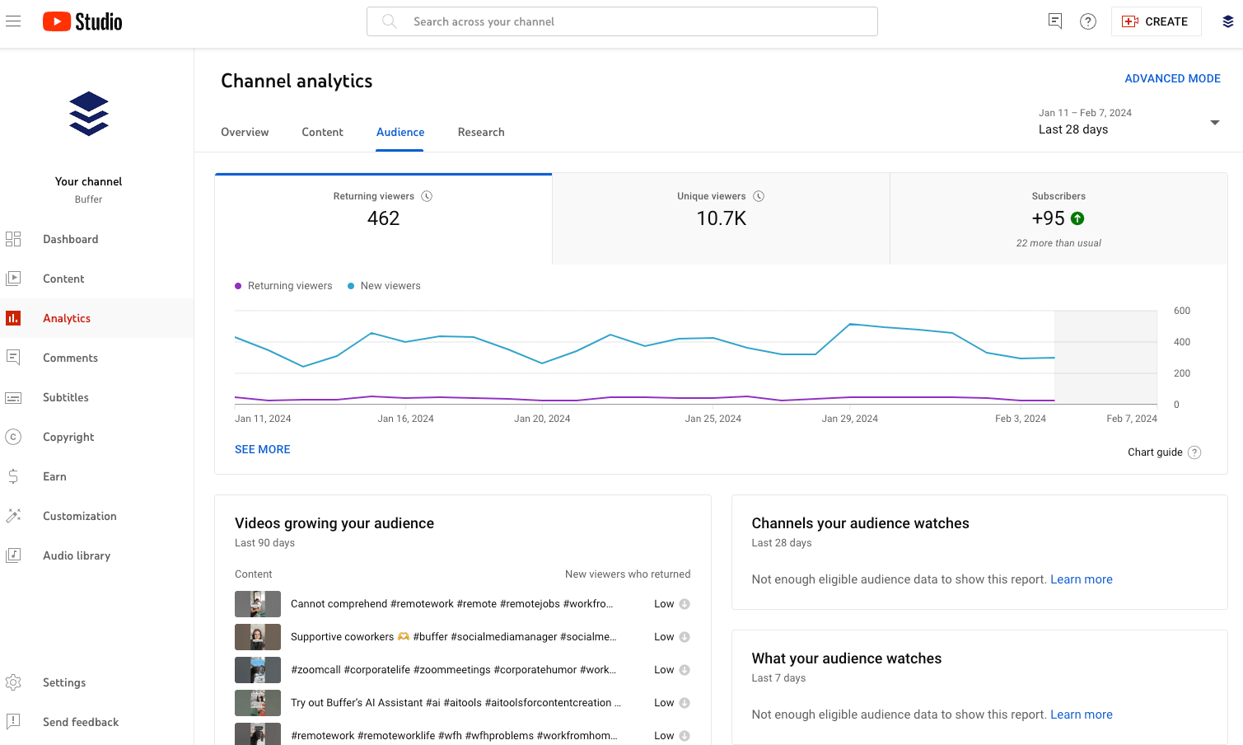Open the Supportive coworkers video thumbnail
1243x745 pixels.
(x=257, y=636)
